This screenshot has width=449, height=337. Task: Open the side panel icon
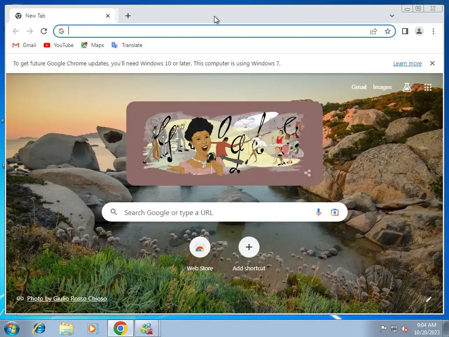click(405, 31)
